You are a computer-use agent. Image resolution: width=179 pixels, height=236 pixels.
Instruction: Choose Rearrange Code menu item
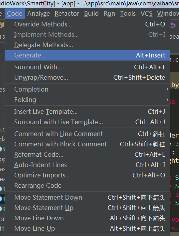pyautogui.click(x=87, y=185)
